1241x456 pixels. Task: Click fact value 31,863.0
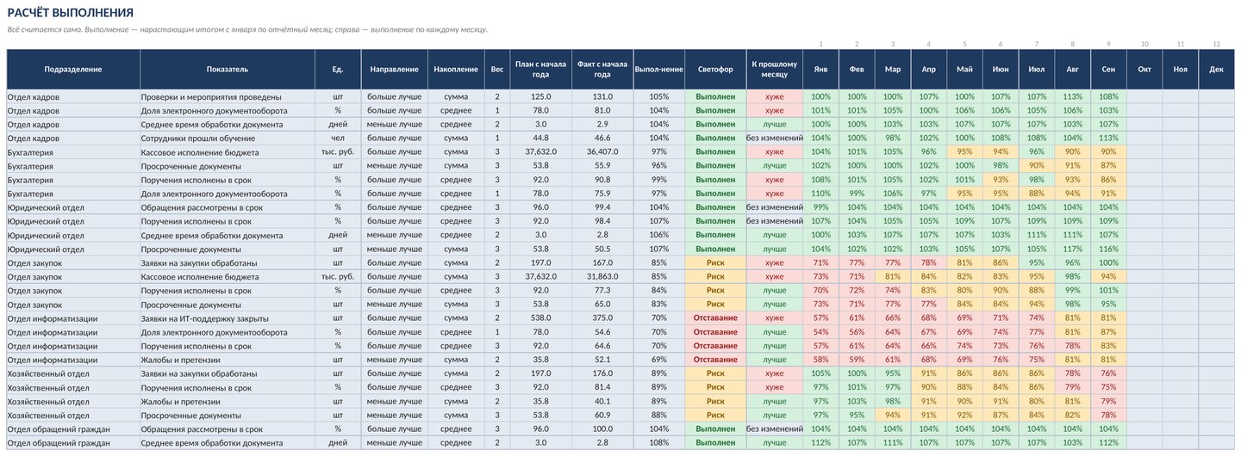(602, 276)
